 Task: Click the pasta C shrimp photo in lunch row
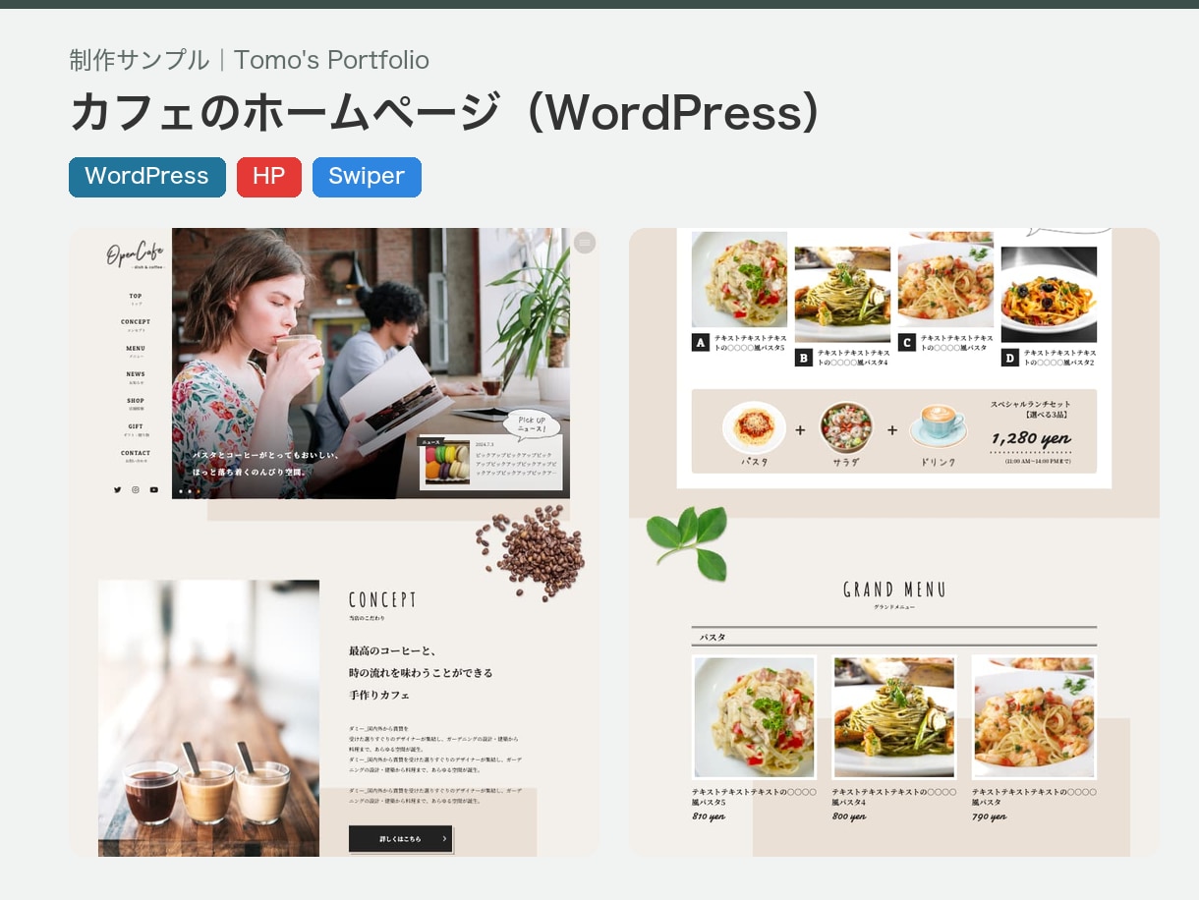(x=945, y=280)
